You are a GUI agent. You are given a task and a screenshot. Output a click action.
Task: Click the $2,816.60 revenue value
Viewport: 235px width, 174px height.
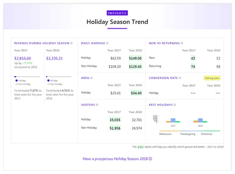pos(23,58)
